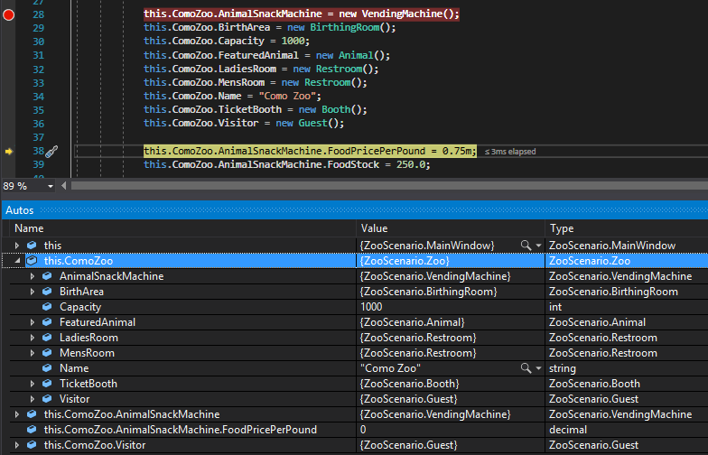Toggle the breakpoint on line 28
Viewport: 708px width, 455px height.
(x=9, y=14)
